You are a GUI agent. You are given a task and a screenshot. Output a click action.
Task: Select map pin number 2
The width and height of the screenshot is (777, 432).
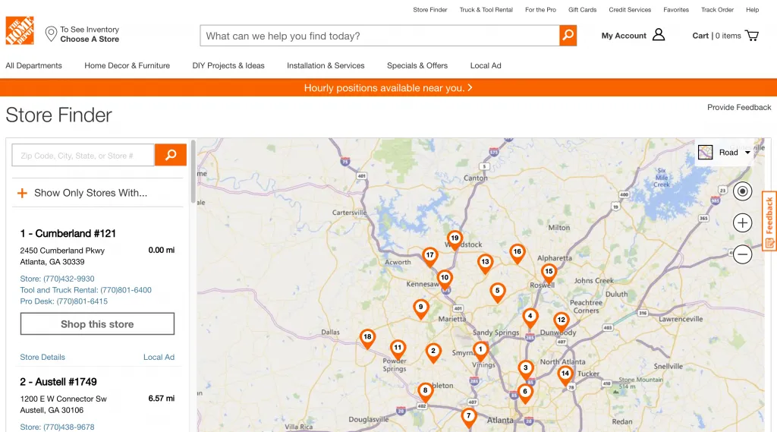pyautogui.click(x=433, y=352)
